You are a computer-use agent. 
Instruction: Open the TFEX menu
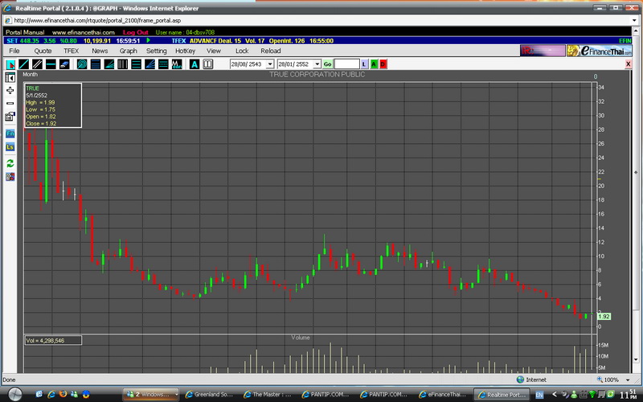[71, 51]
